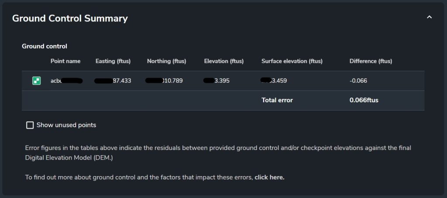Select the 0.066ftus total error value
The image size is (447, 198).
click(x=364, y=100)
